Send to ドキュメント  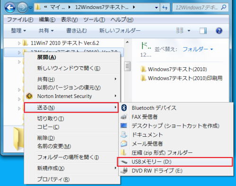(176, 135)
